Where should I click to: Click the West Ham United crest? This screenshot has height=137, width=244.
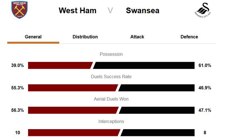(20, 10)
